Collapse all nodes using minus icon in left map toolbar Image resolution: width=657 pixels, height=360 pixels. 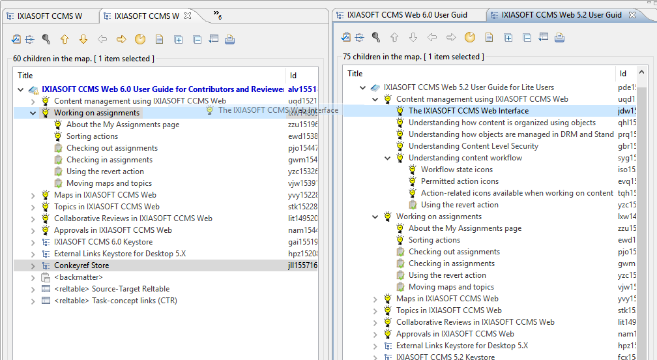(x=197, y=40)
